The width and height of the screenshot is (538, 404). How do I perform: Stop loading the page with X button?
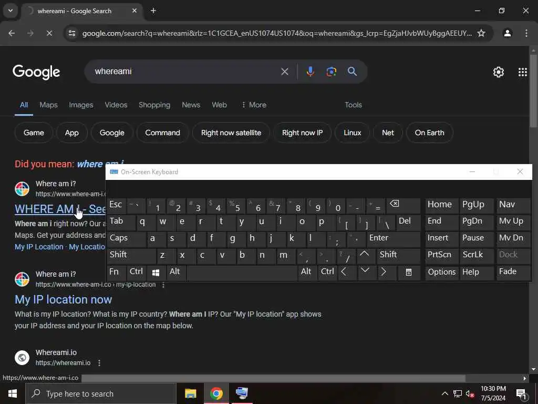coord(49,33)
